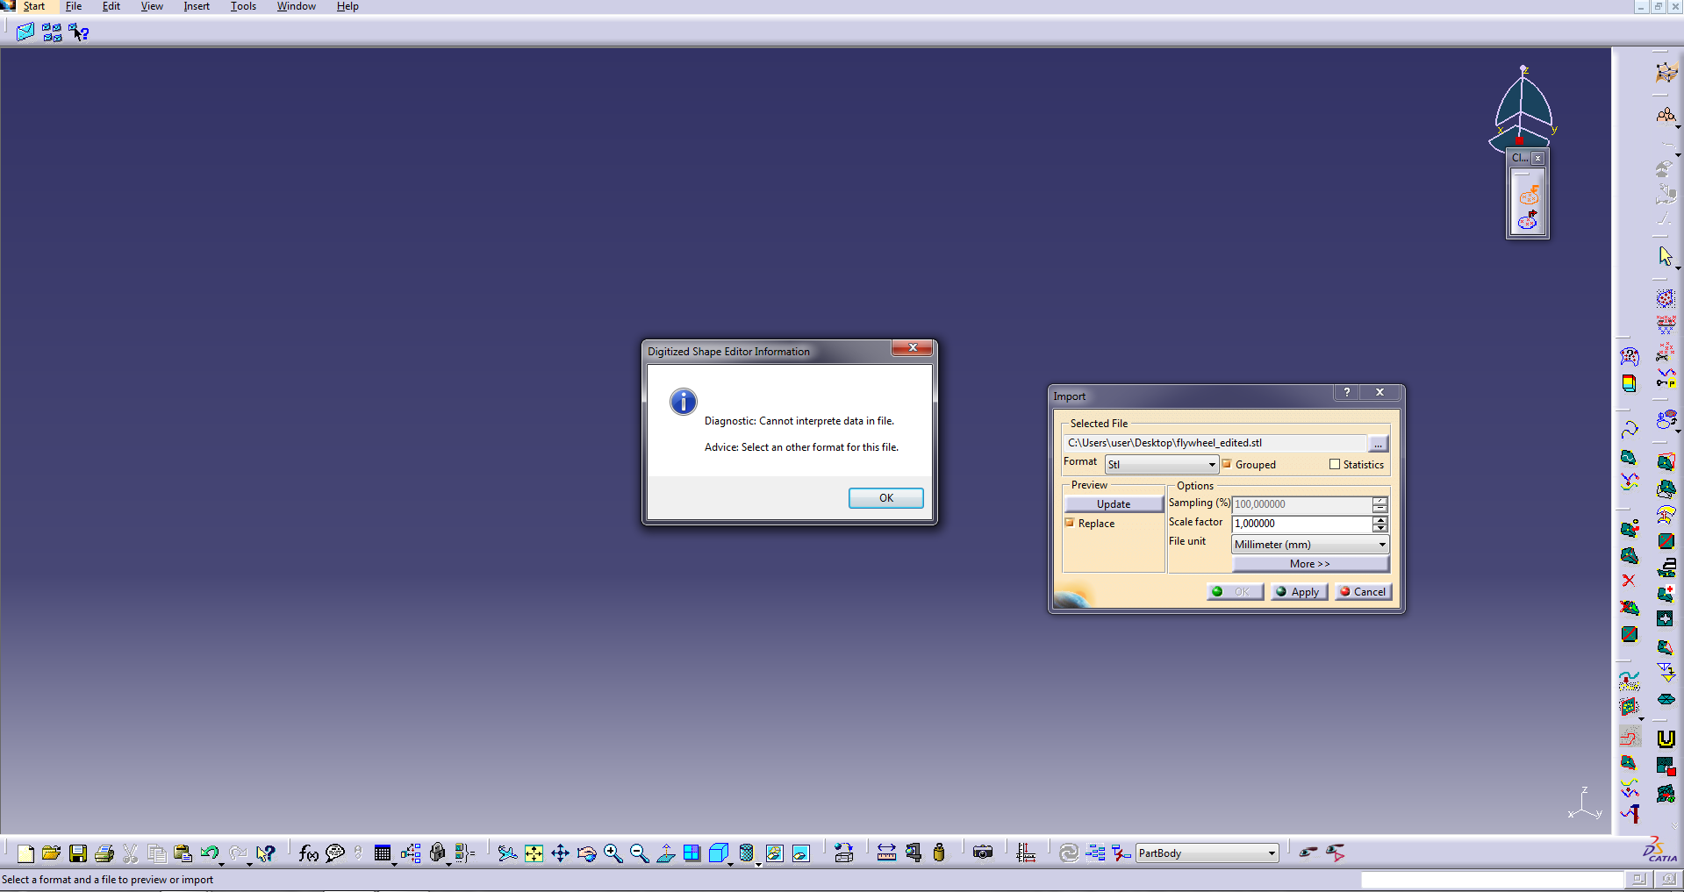This screenshot has width=1684, height=892.
Task: Open the Format Stl dropdown
Action: 1161,464
